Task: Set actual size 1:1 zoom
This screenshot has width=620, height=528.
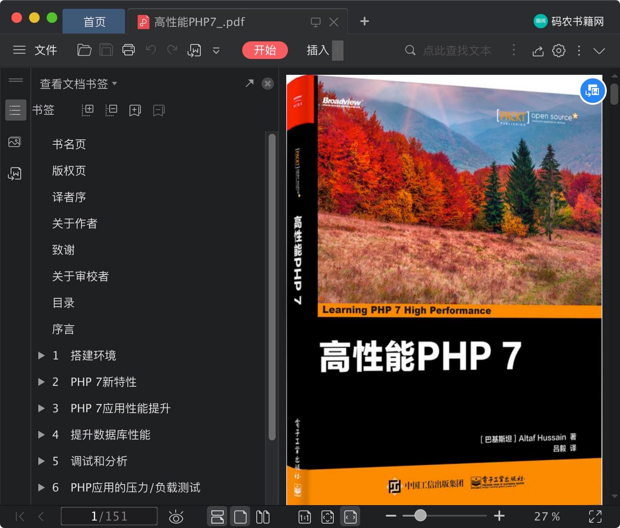Action: (x=305, y=517)
